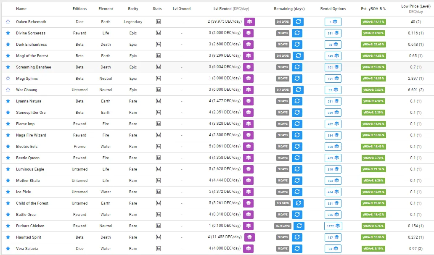Renew rental for Electric Eels
This screenshot has height=255, width=434.
pos(297,146)
